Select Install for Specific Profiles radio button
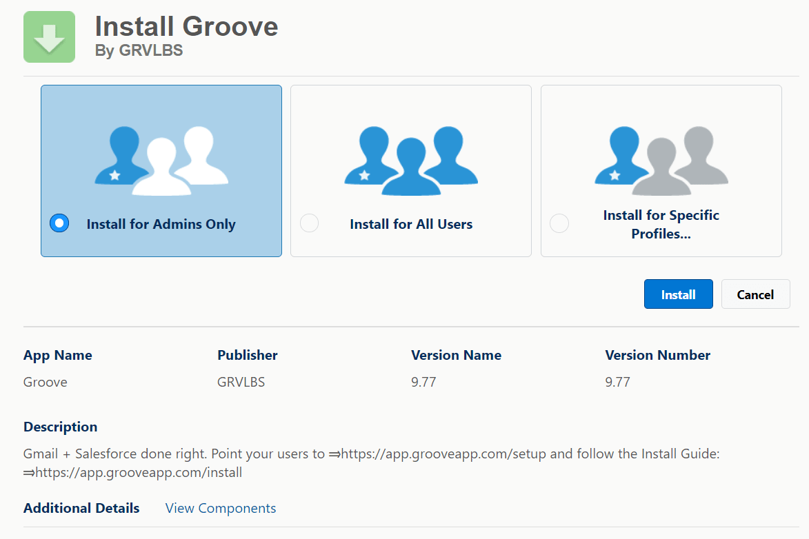The height and width of the screenshot is (539, 809). [559, 223]
